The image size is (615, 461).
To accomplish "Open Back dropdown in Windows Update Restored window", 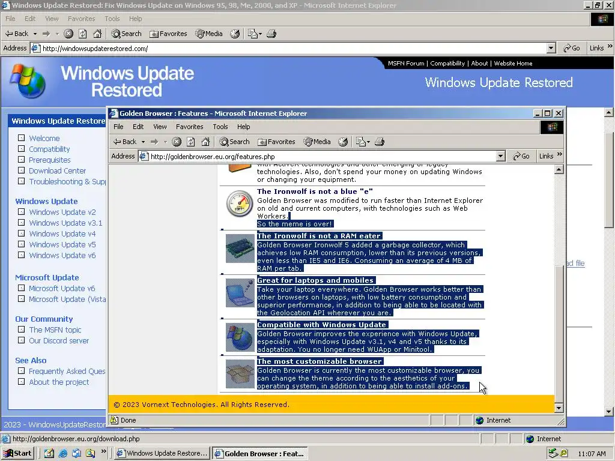I will (35, 34).
